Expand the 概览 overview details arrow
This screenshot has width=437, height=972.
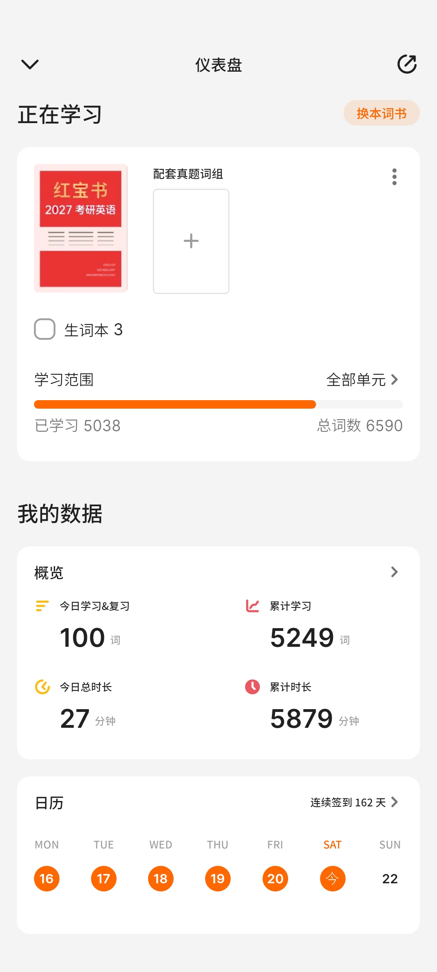tap(394, 572)
